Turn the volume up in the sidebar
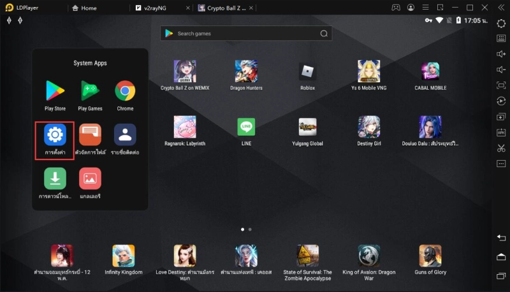 click(501, 54)
